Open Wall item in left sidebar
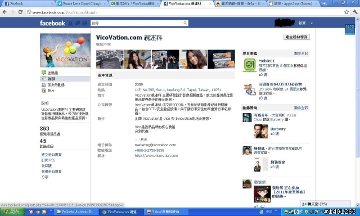The width and height of the screenshot is (360, 216). [53, 73]
